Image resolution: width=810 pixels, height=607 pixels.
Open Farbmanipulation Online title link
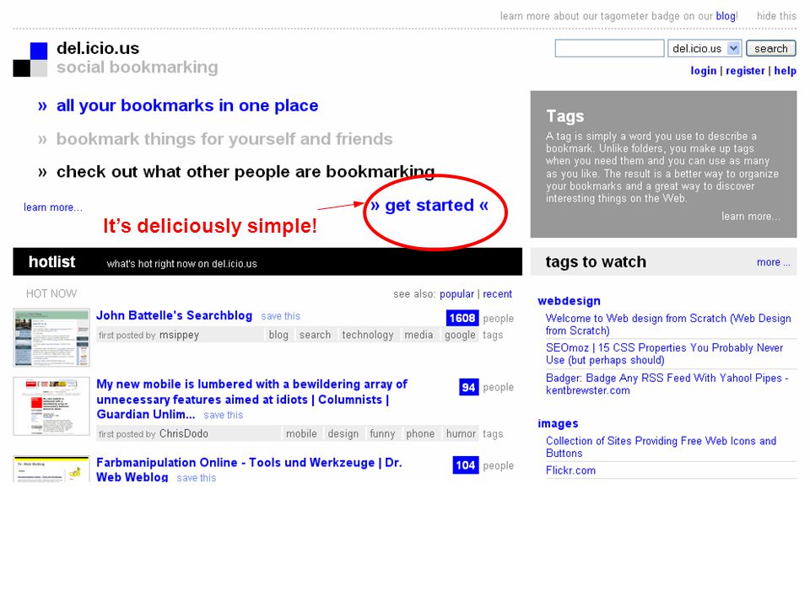tap(249, 470)
